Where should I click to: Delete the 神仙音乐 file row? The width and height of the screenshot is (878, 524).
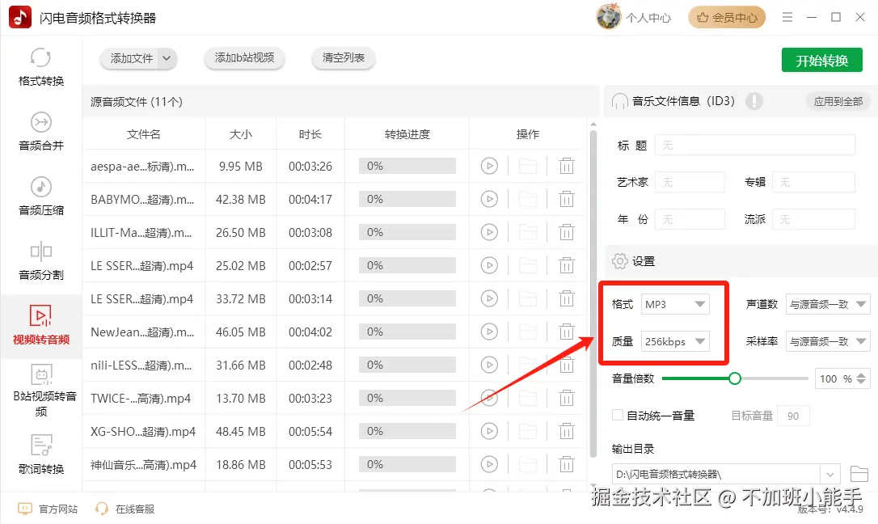point(567,465)
